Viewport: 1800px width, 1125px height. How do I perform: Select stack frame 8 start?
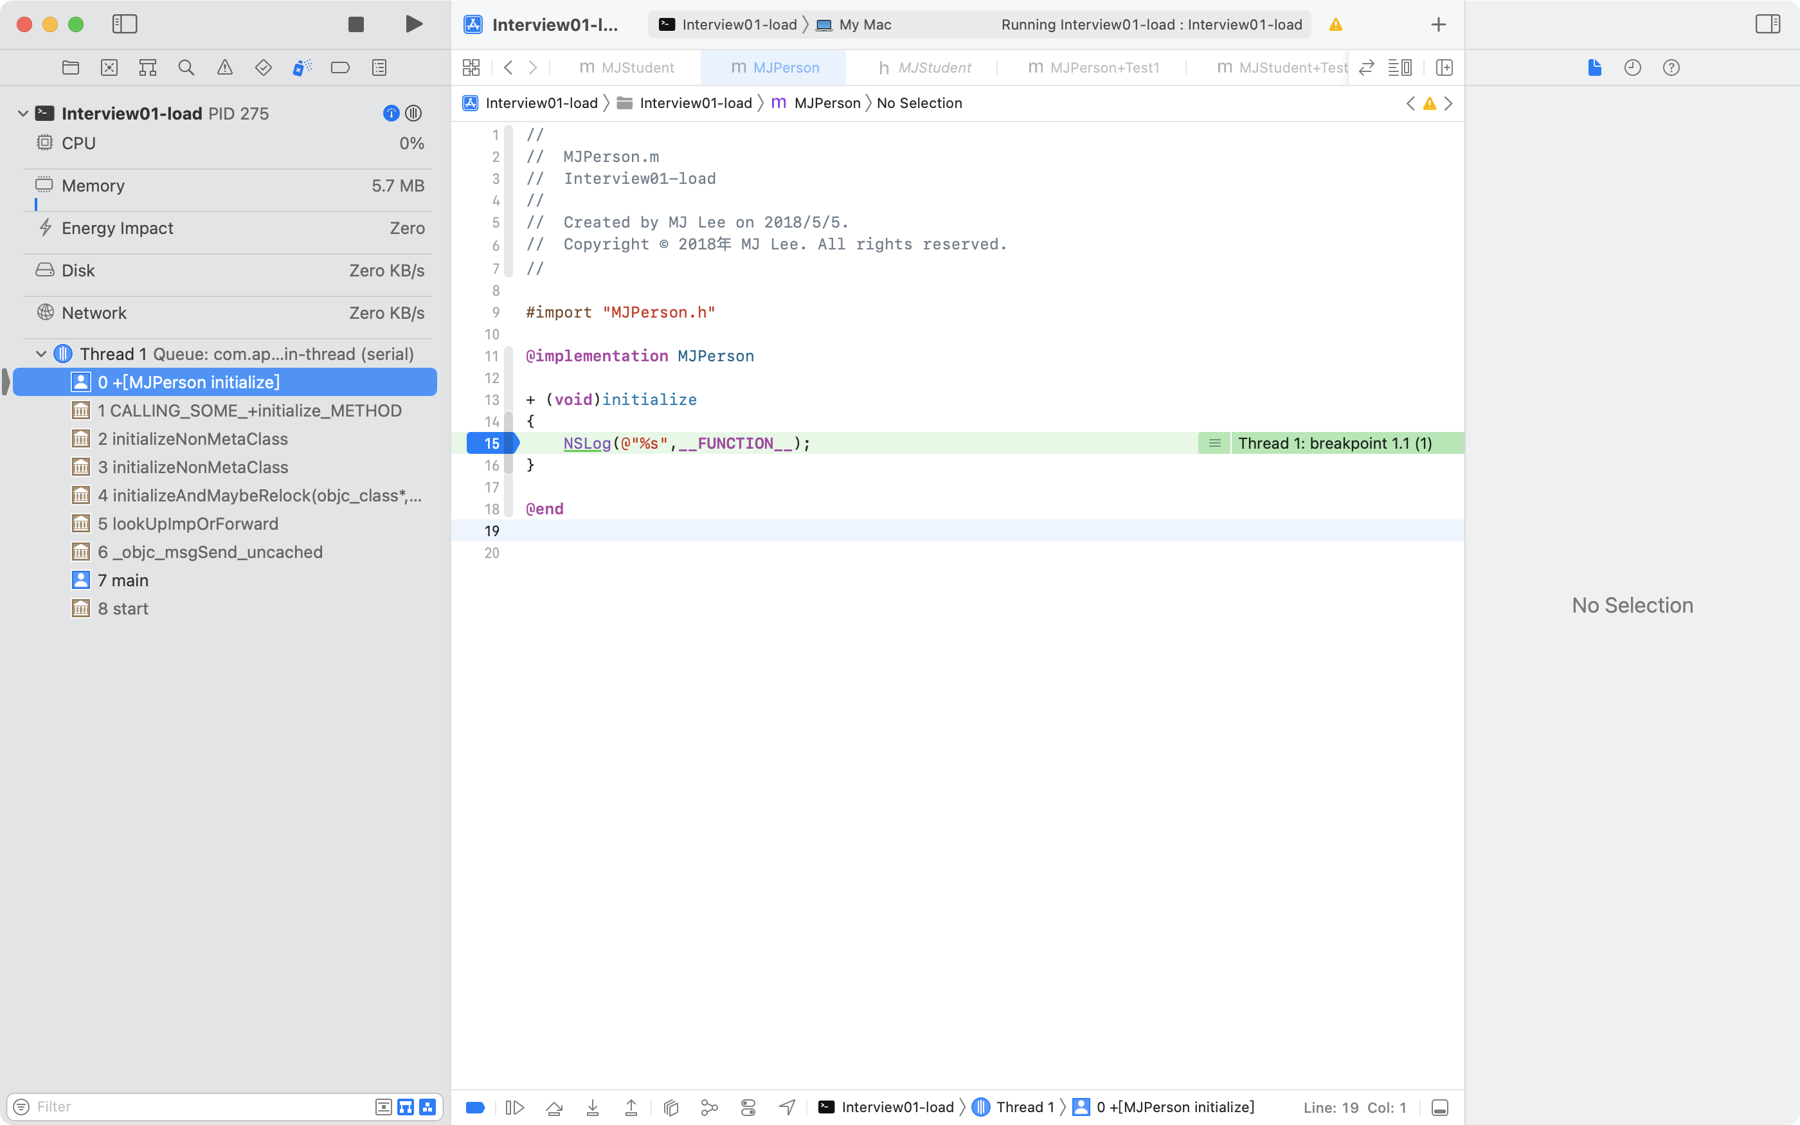224,609
